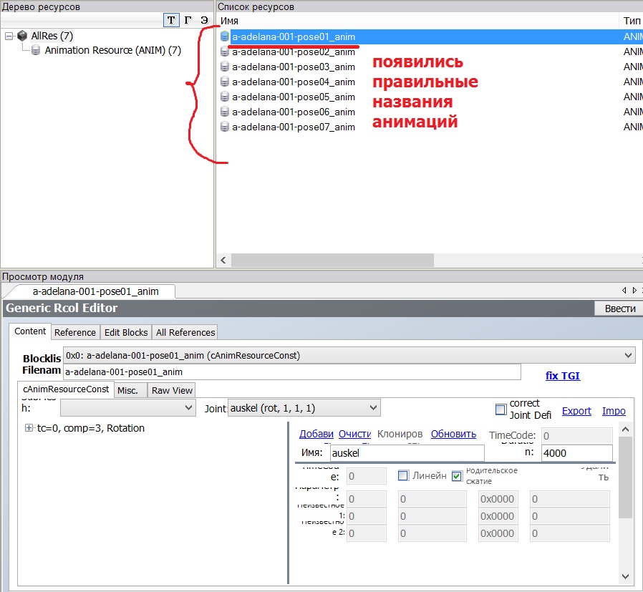The width and height of the screenshot is (643, 592).
Task: Toggle the Линейн checkbox
Action: [x=403, y=475]
